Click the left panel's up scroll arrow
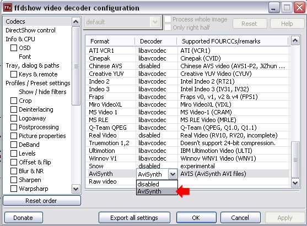This screenshot has height=226, width=307. [x=76, y=21]
